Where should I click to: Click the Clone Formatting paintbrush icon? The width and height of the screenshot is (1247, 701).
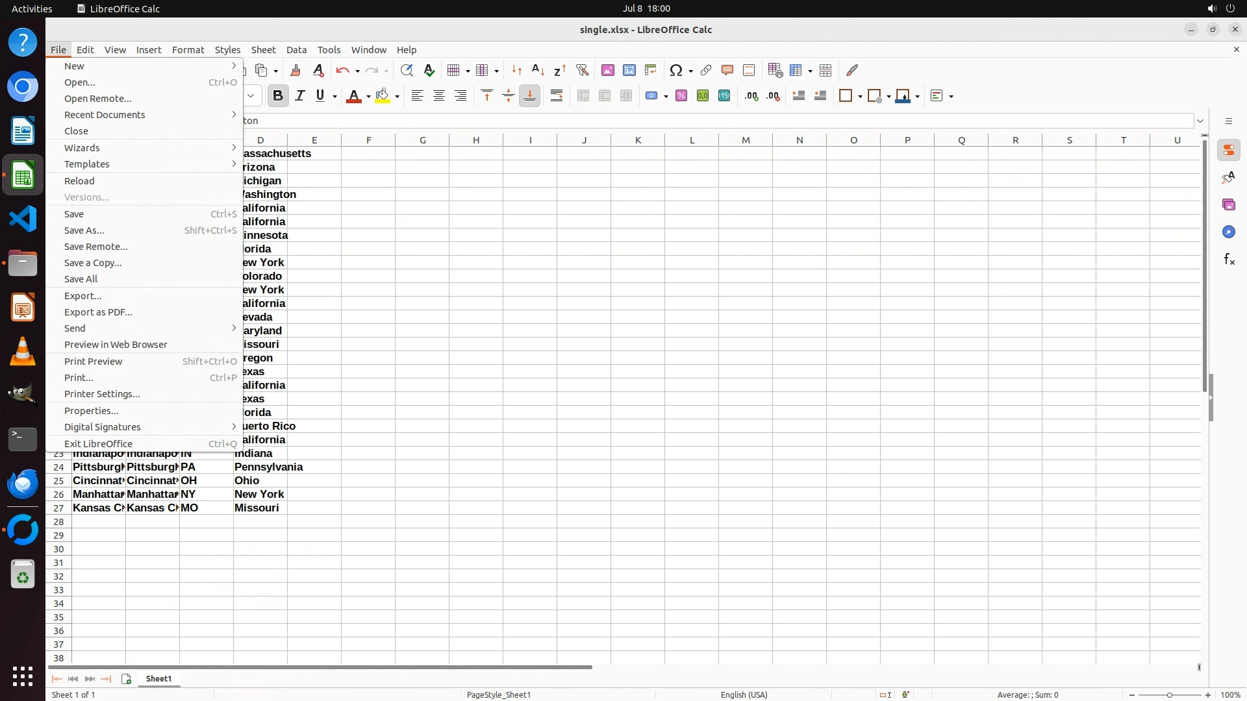point(296,70)
